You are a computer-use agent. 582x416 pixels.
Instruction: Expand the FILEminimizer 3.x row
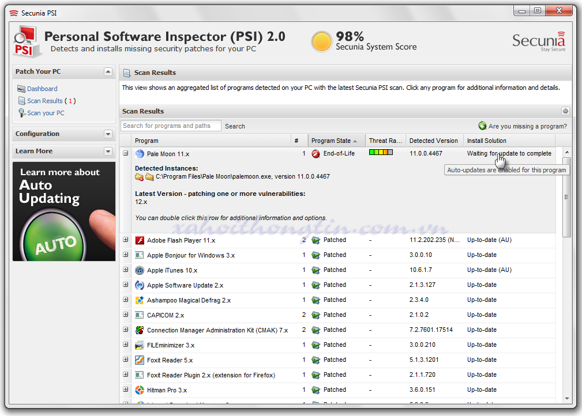click(126, 345)
